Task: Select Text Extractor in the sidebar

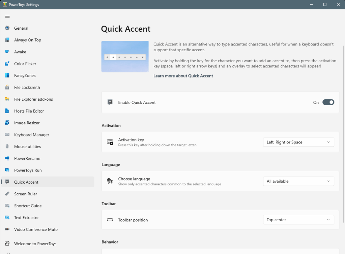Action: click(x=27, y=218)
